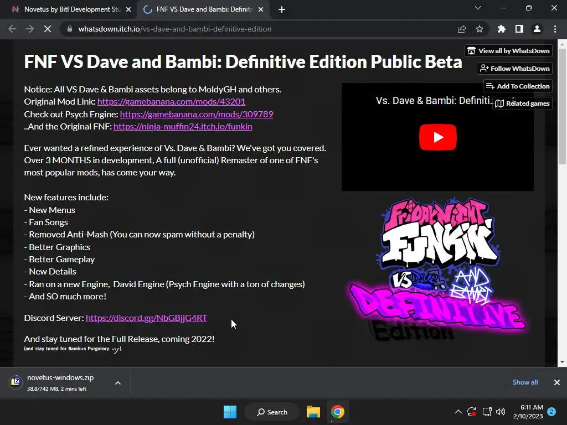Viewport: 567px width, 425px height.
Task: Click the scrollbar down arrow
Action: coord(562,362)
